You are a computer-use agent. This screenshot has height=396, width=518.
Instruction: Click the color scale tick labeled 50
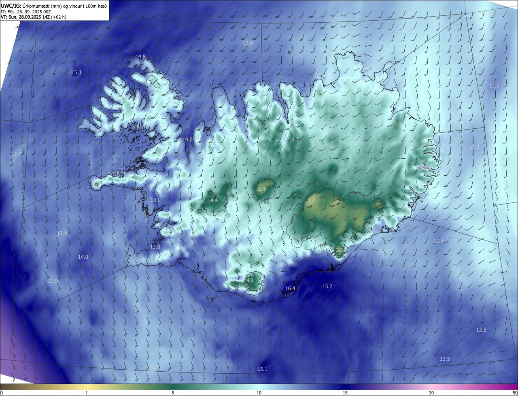515,393
